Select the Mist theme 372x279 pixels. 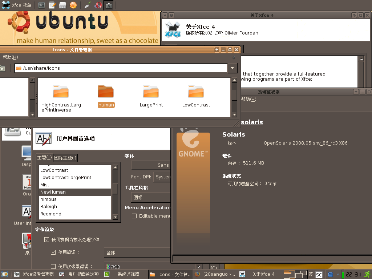point(75,185)
